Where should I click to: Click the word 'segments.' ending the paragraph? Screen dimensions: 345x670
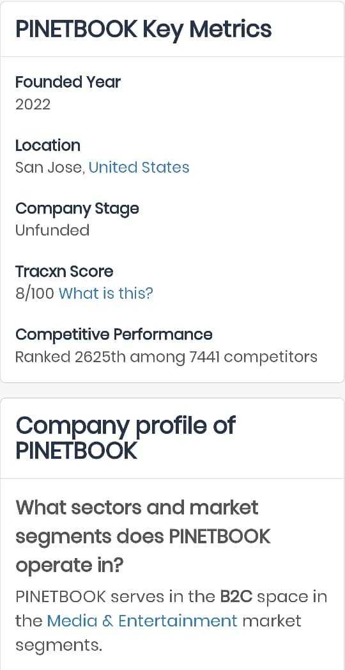tap(59, 645)
